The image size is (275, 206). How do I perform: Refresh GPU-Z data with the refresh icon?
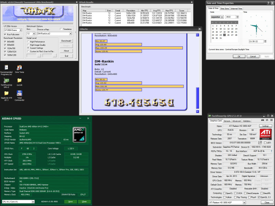click(x=267, y=120)
